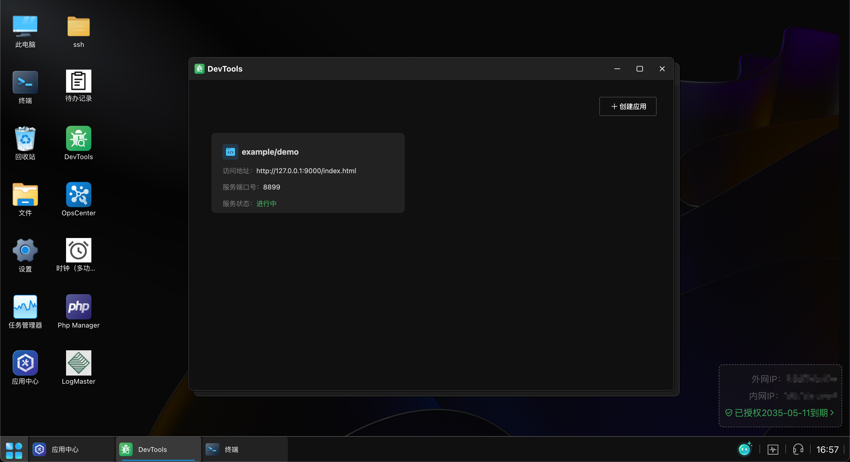Close the DevTools window

pos(662,68)
